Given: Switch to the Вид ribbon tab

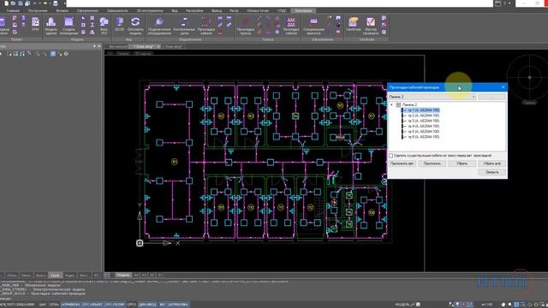Looking at the screenshot, I should click(175, 11).
